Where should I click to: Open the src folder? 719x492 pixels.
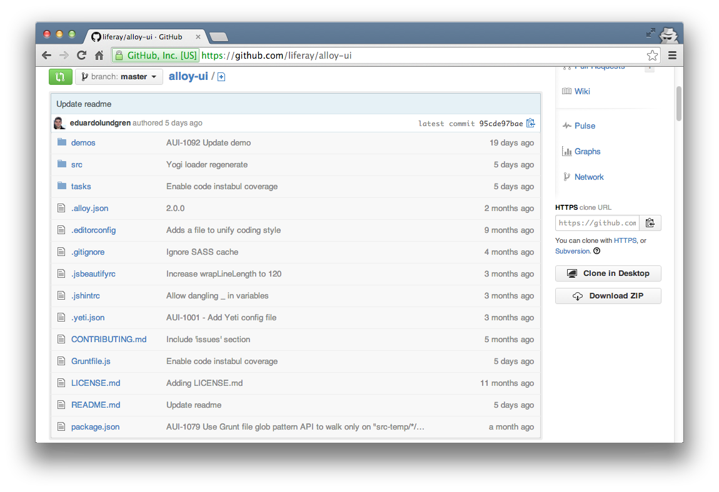76,164
